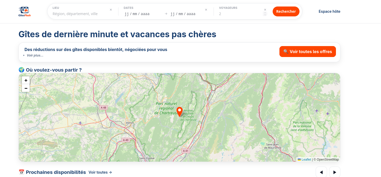
Task: Show next availabilities with right arrow
Action: 335,172
